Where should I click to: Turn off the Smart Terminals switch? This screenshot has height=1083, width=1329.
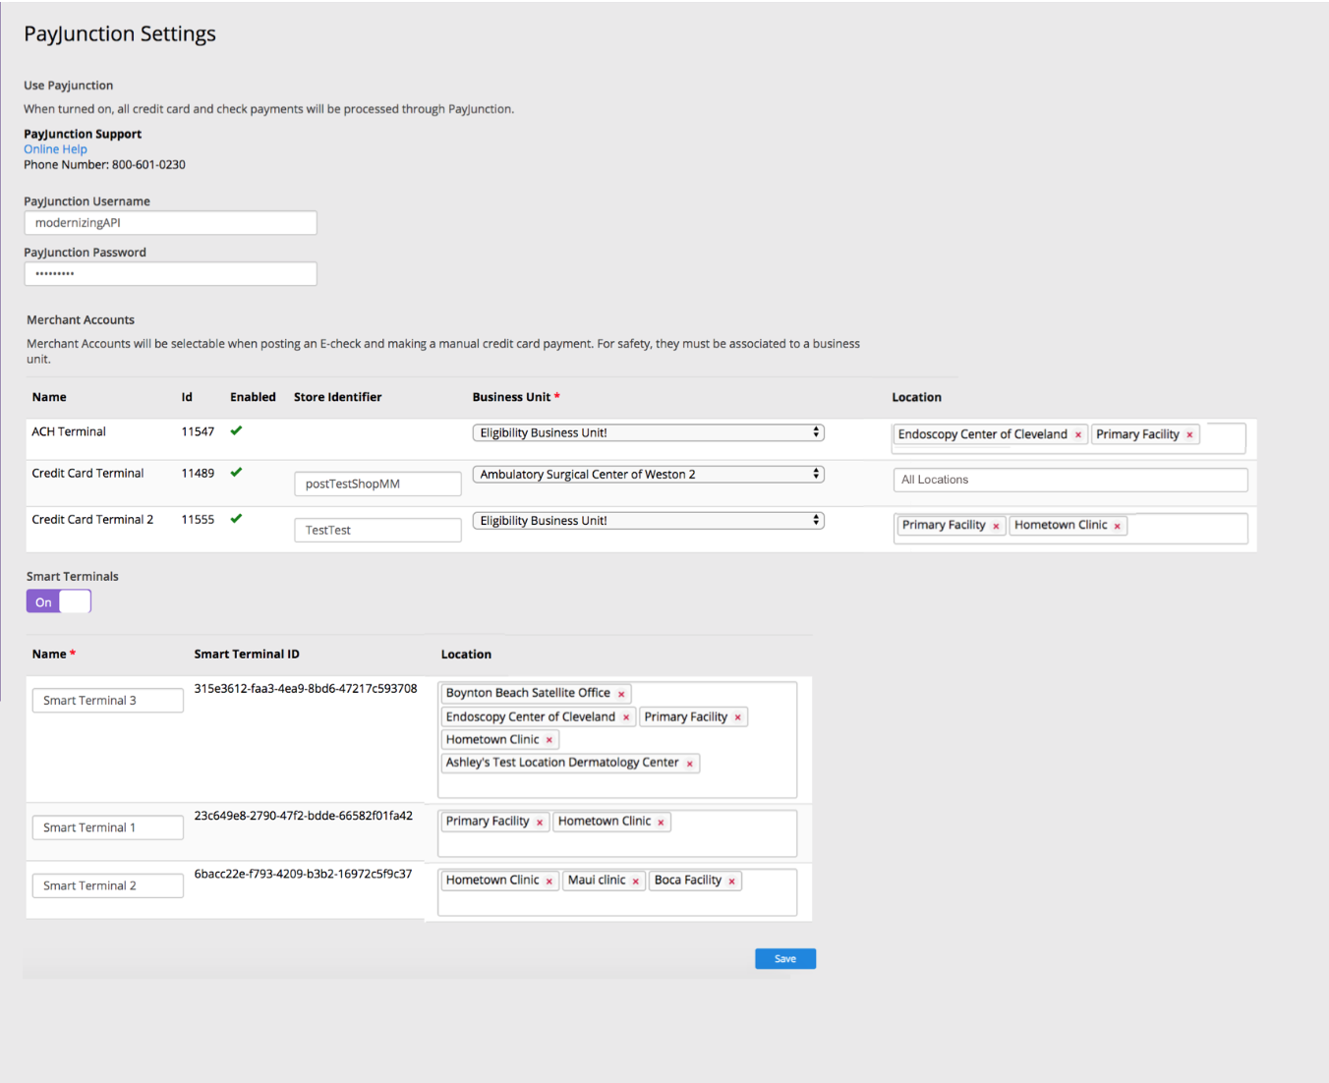[x=59, y=601]
